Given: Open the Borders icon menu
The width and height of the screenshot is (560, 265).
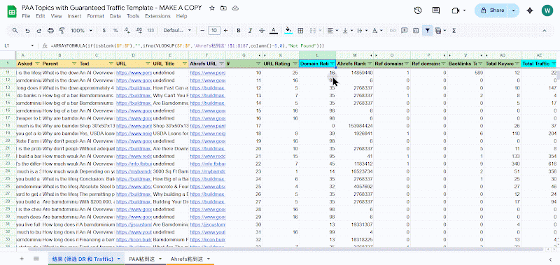Looking at the screenshot, I should click(x=300, y=31).
